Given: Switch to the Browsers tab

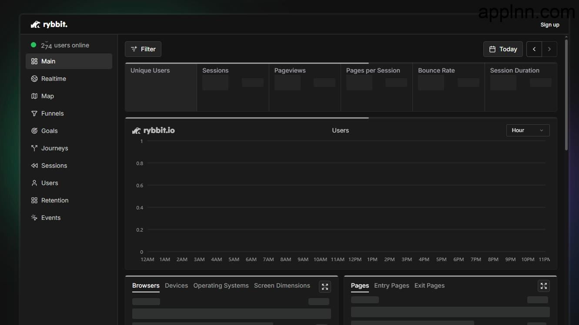Looking at the screenshot, I should tap(146, 285).
